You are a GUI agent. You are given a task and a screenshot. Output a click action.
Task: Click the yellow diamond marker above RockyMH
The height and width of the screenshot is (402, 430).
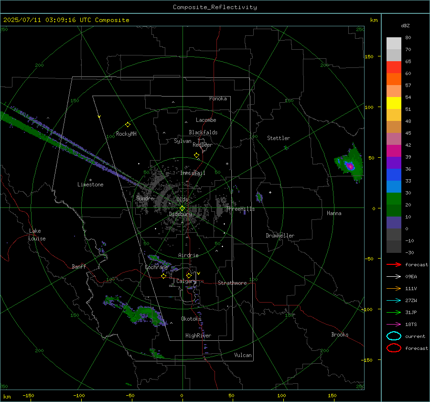[x=128, y=125]
